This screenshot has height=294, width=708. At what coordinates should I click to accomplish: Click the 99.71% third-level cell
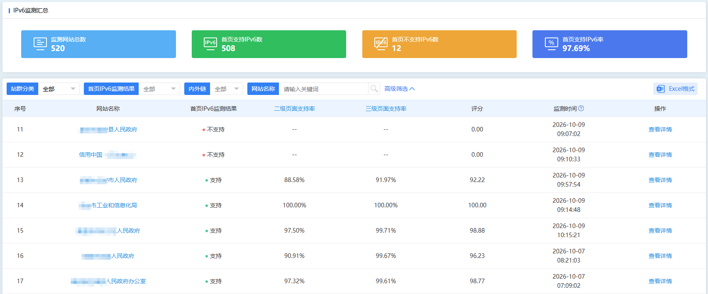[x=386, y=231]
